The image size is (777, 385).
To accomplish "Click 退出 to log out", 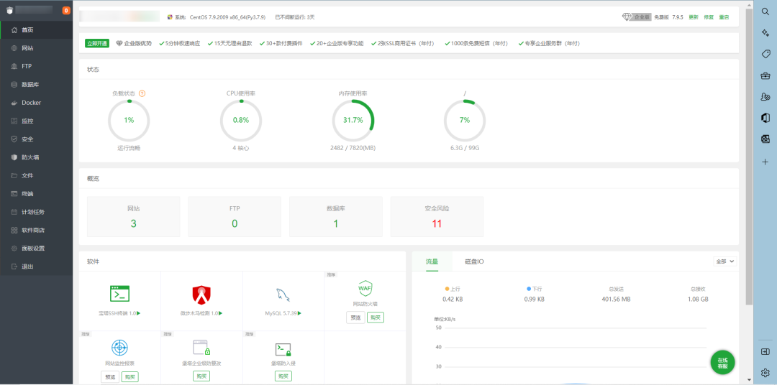I will tap(27, 266).
